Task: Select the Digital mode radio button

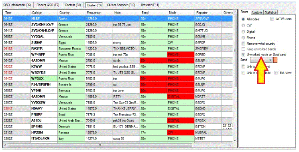Action: pos(243,32)
